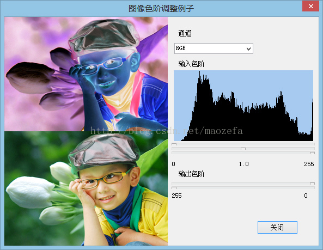Click the 通道 label
Image resolution: width=323 pixels, height=250 pixels.
[185, 33]
